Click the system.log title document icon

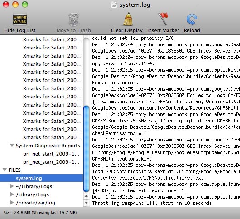pyautogui.click(x=114, y=5)
